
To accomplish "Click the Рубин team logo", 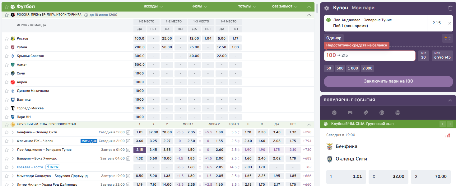I will pos(13,47).
